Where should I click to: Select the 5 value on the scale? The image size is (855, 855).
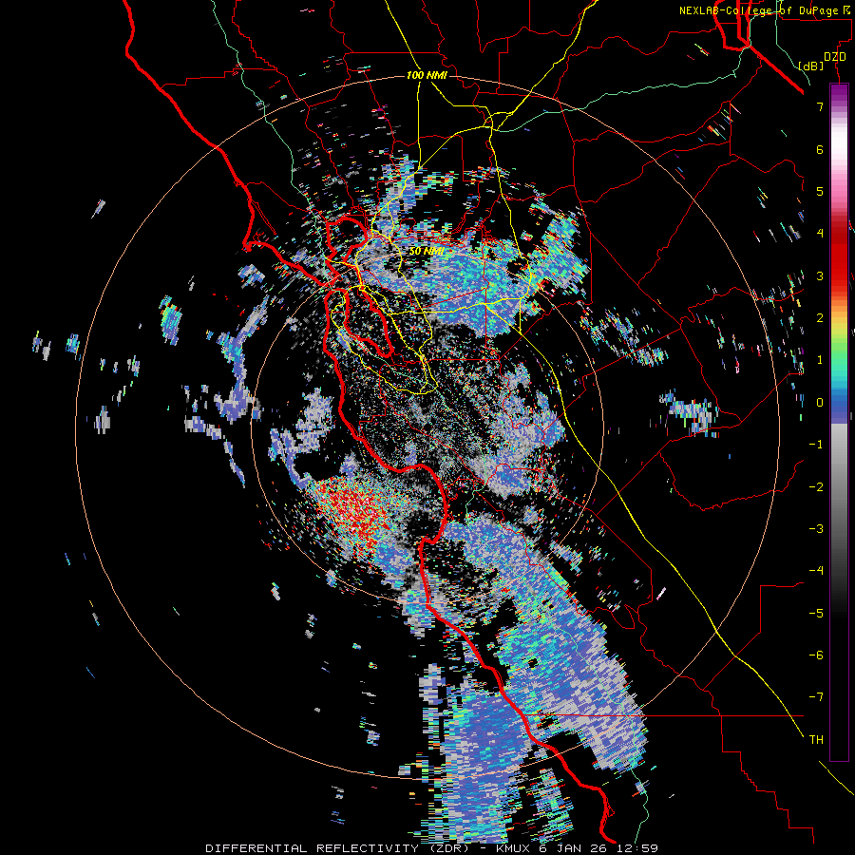click(x=820, y=191)
